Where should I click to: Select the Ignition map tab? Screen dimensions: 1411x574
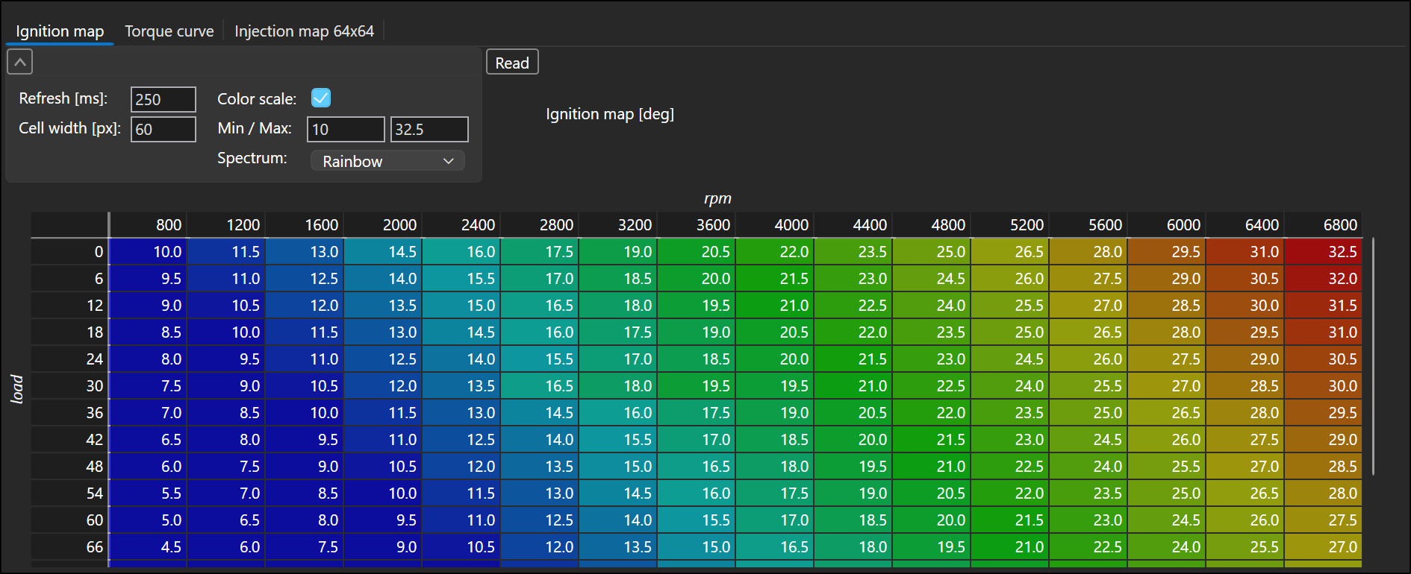[x=60, y=31]
